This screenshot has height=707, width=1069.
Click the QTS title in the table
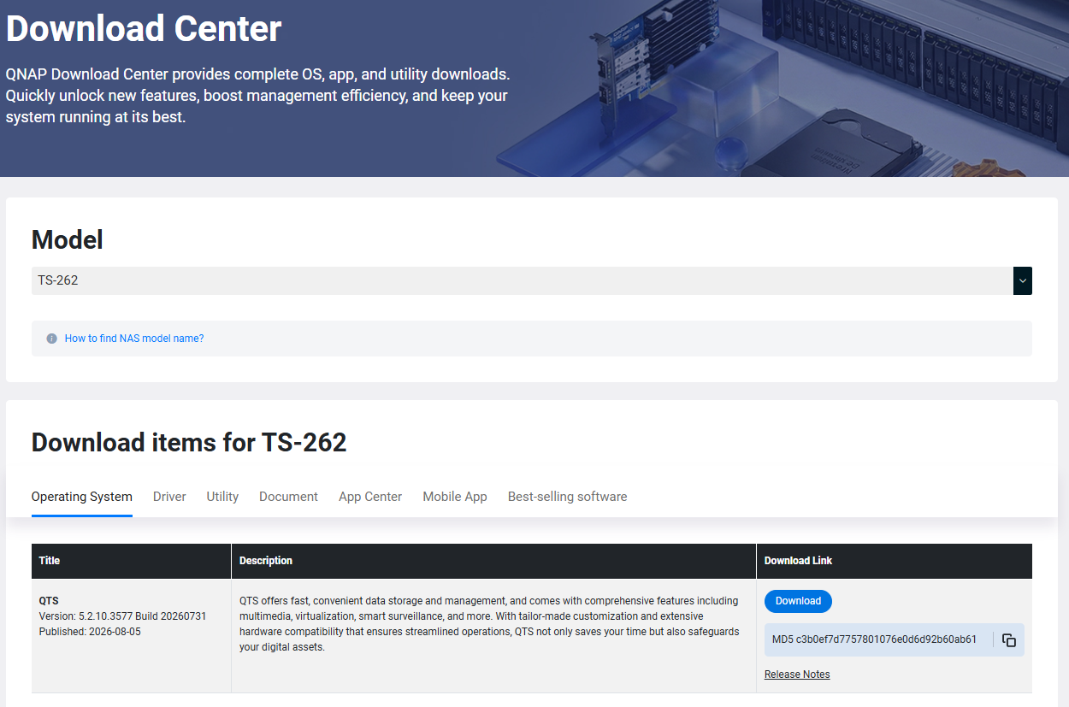(49, 601)
